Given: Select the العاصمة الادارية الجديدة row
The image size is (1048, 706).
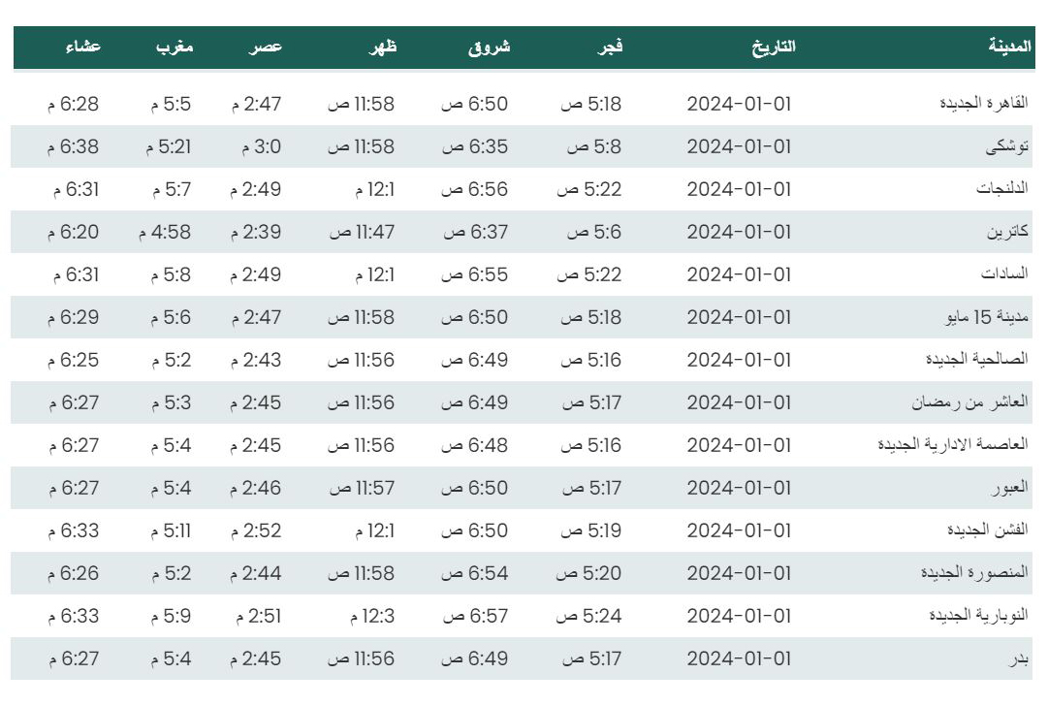Looking at the screenshot, I should point(522,445).
